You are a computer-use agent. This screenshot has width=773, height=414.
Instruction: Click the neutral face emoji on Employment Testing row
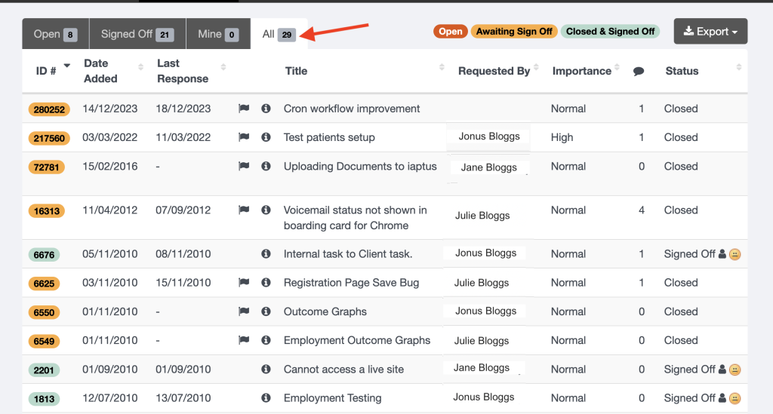click(x=735, y=398)
